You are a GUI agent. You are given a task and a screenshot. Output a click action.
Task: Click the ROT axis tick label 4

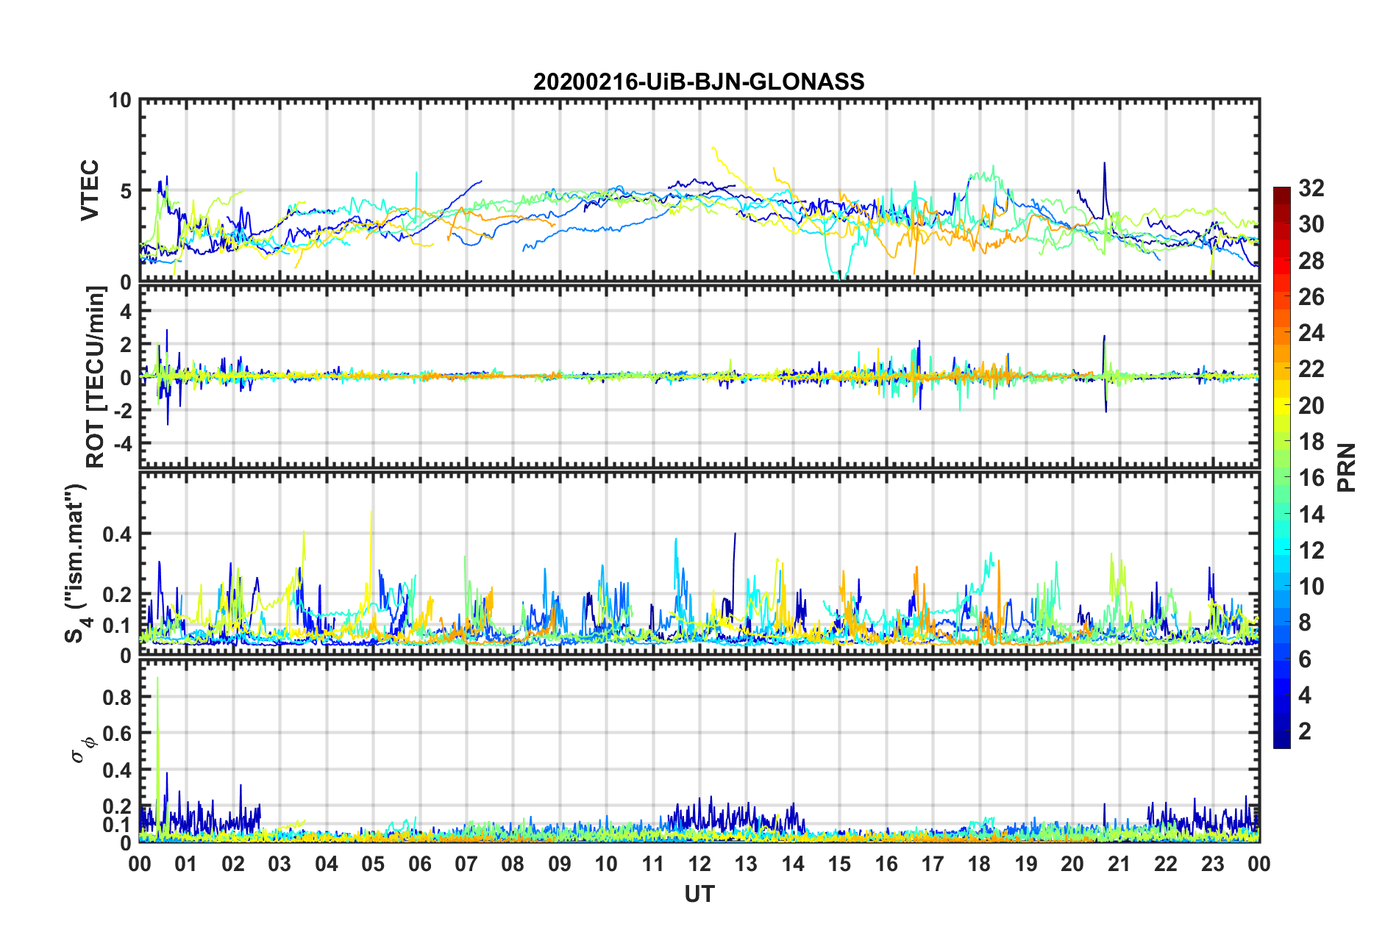pos(126,312)
